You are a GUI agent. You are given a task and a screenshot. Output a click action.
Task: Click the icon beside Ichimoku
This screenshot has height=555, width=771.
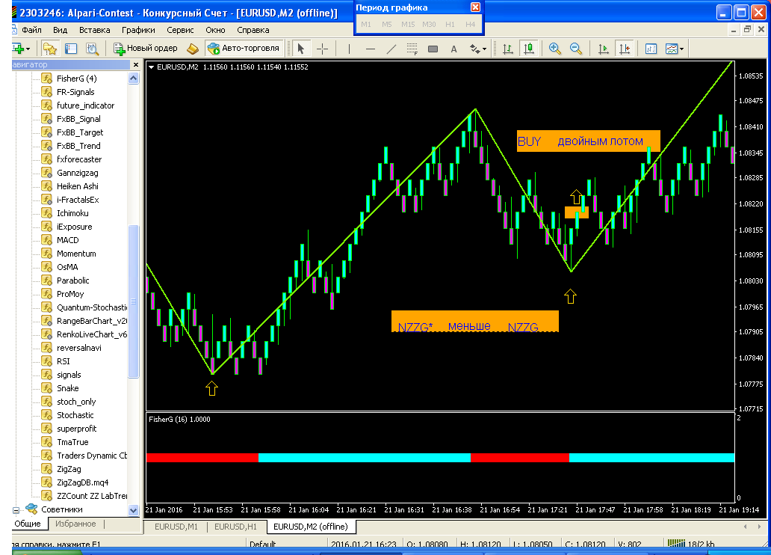click(47, 212)
